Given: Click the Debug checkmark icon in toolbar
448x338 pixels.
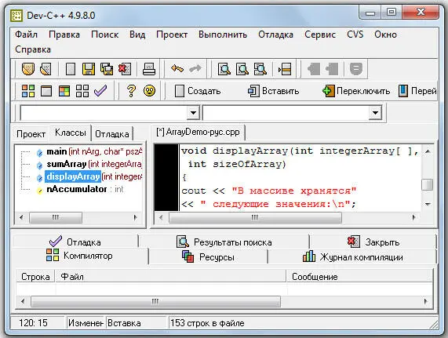Looking at the screenshot, I should tap(100, 91).
